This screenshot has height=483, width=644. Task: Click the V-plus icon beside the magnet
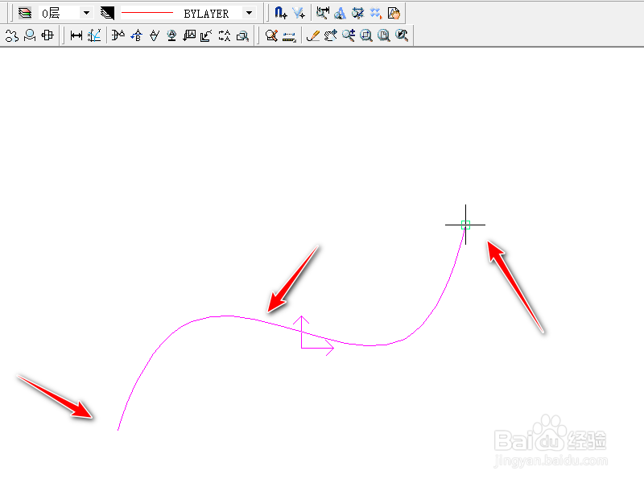pyautogui.click(x=299, y=13)
